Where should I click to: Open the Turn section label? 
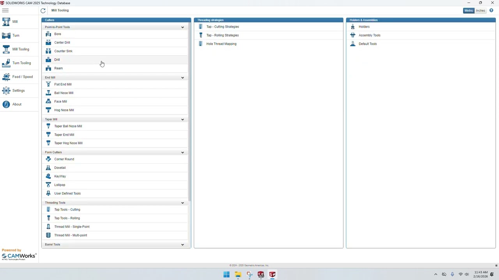16,35
